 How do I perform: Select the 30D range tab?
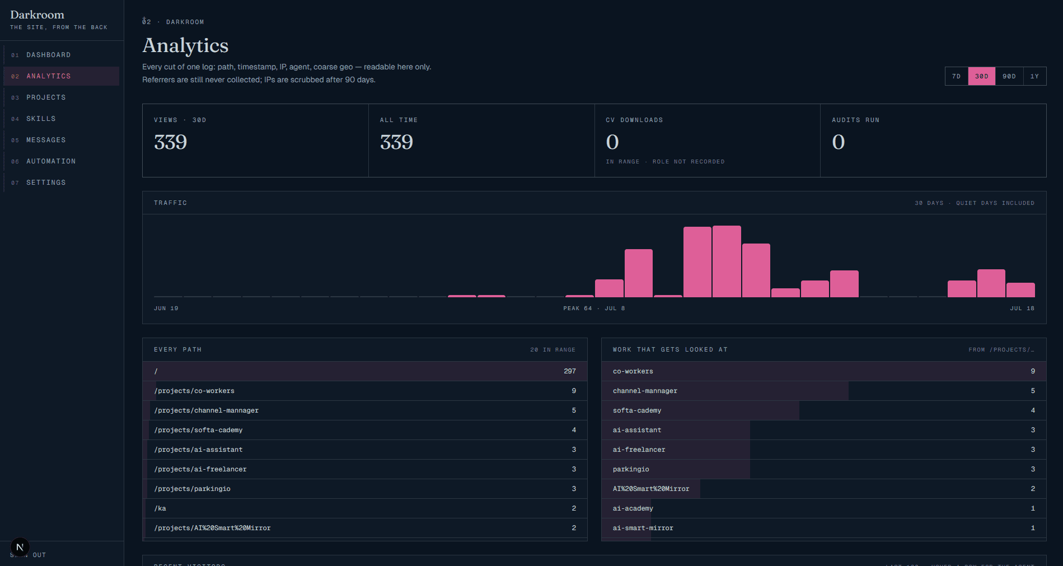[982, 76]
